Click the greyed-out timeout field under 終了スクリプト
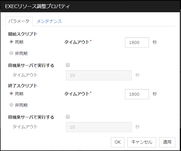This screenshot has width=181, height=151. 99,127
